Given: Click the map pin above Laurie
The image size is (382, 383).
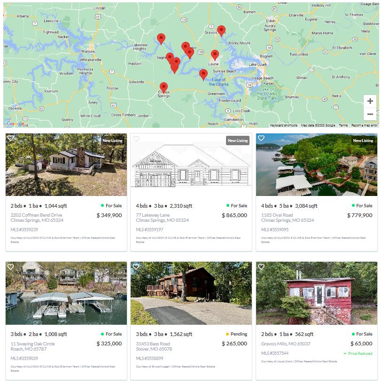Looking at the screenshot, I should (x=215, y=55).
